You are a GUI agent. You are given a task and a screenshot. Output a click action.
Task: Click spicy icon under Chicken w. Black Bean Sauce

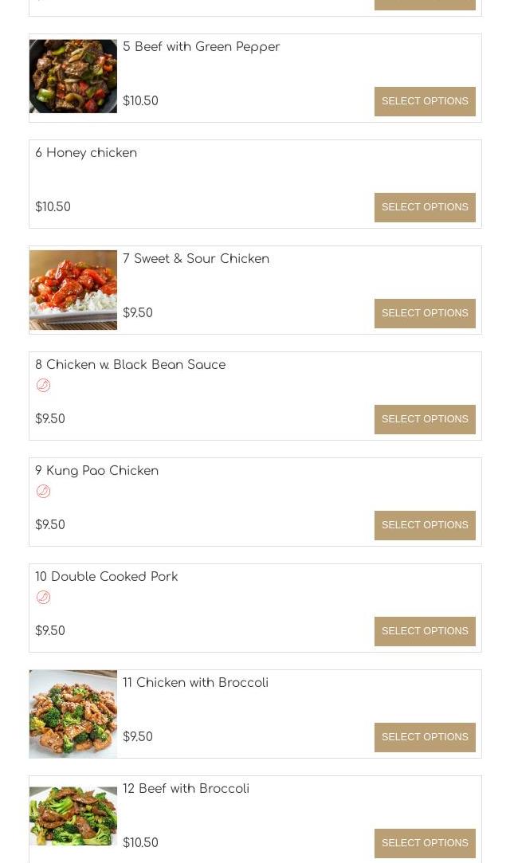click(x=43, y=386)
